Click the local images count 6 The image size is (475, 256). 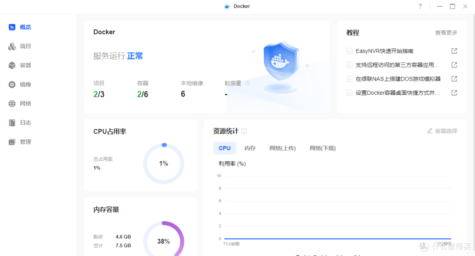183,94
